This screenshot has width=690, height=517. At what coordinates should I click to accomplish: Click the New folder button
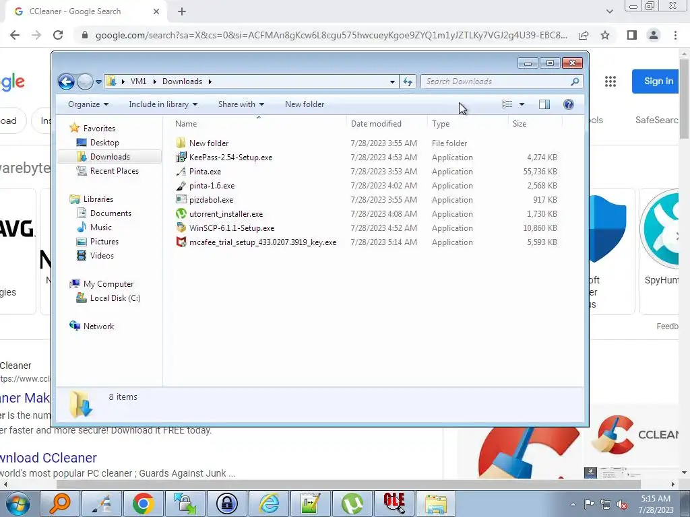305,104
